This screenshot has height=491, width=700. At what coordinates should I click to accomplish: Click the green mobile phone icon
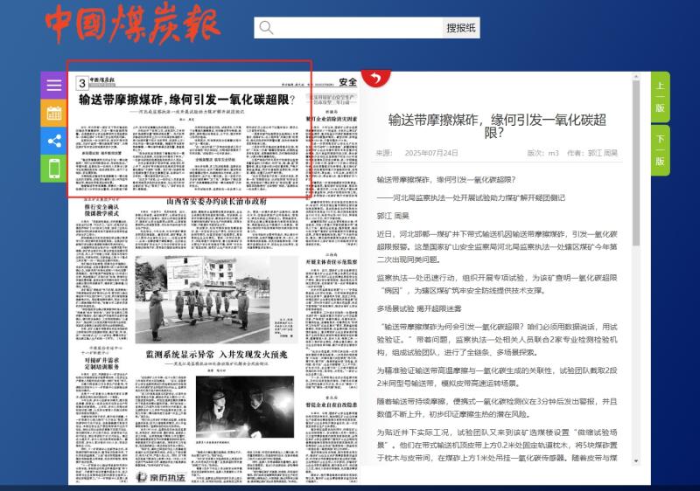point(54,169)
